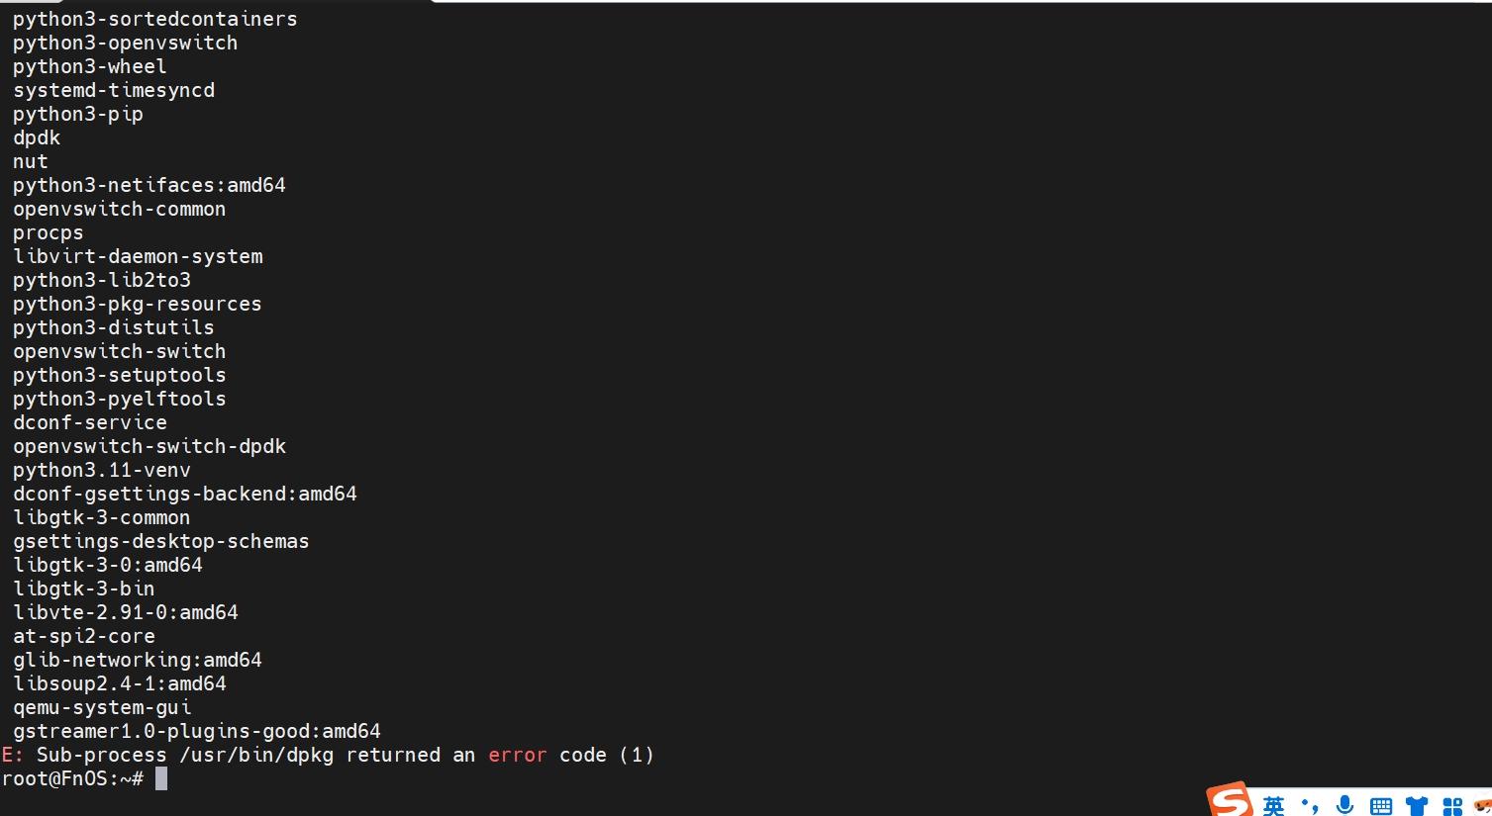Click the red word error in the message
This screenshot has width=1492, height=816.
tap(517, 755)
